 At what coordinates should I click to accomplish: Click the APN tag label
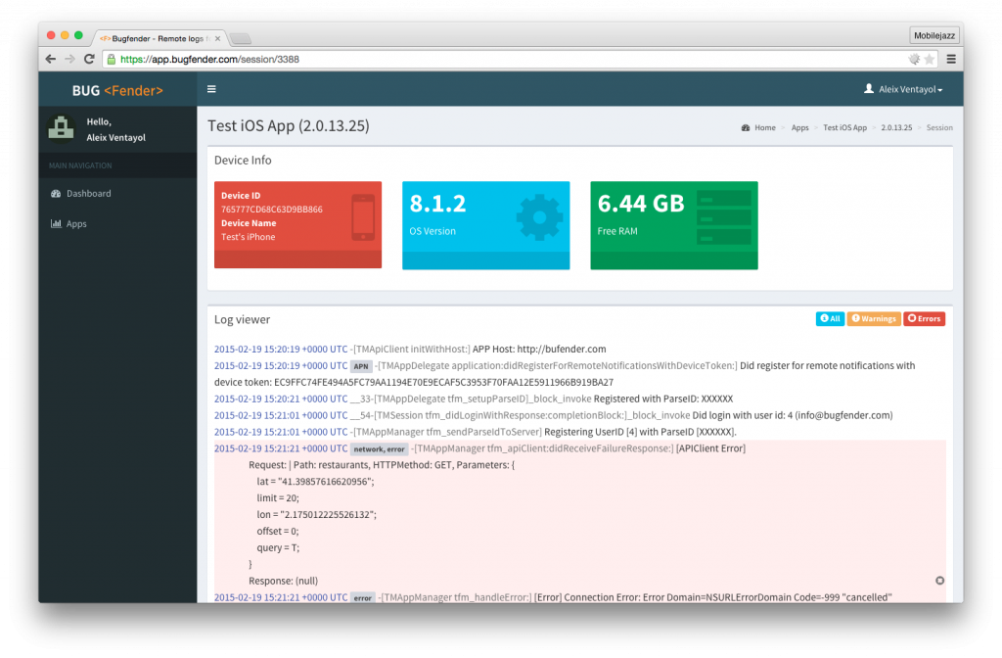pos(361,366)
